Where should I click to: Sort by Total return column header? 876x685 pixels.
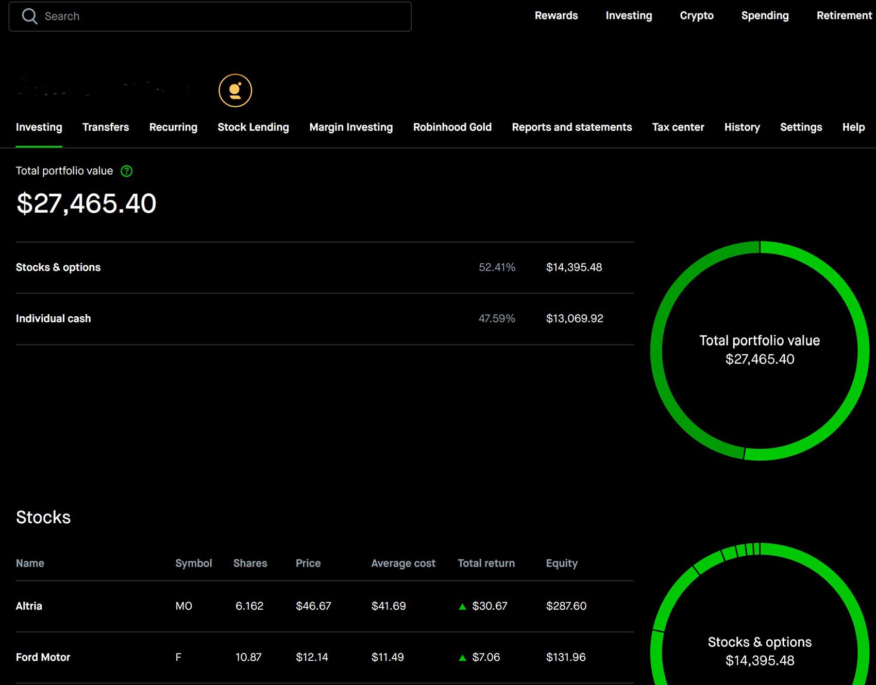pyautogui.click(x=486, y=563)
